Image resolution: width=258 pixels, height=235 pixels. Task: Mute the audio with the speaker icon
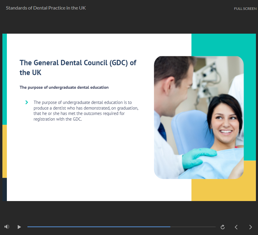(7, 227)
